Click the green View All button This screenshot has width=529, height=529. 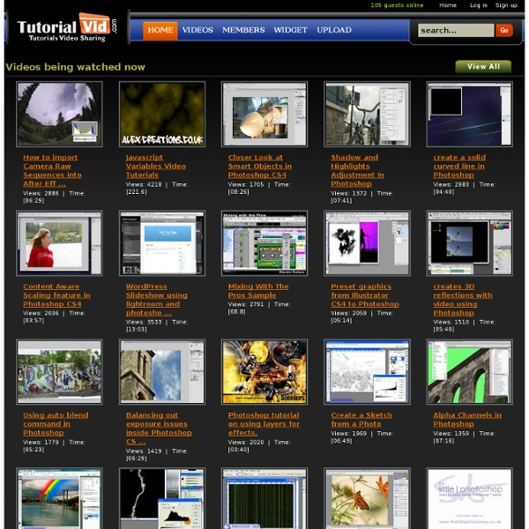(x=483, y=66)
